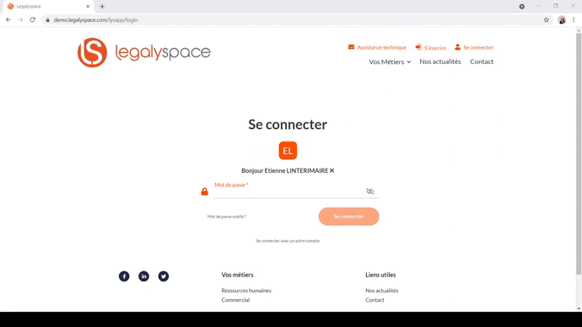The image size is (582, 327).
Task: Go back in browser history
Action: tap(8, 19)
